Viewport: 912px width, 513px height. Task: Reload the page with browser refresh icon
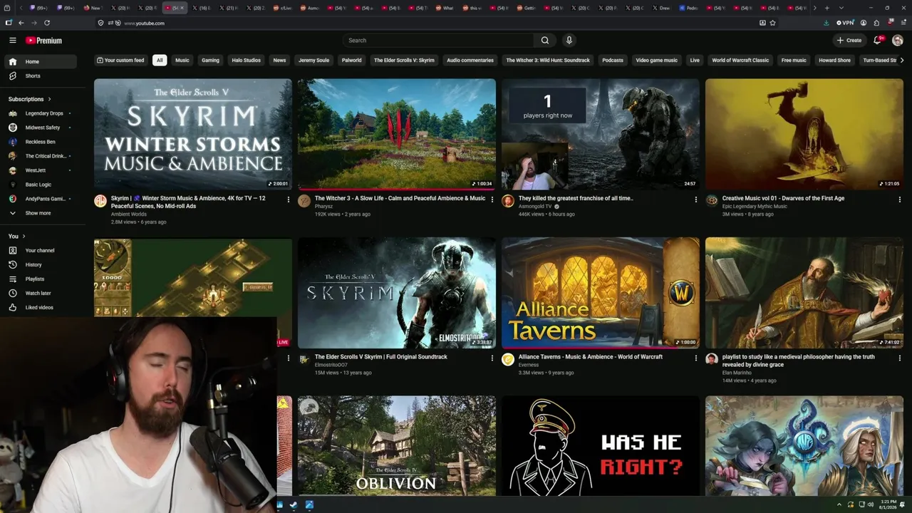47,23
